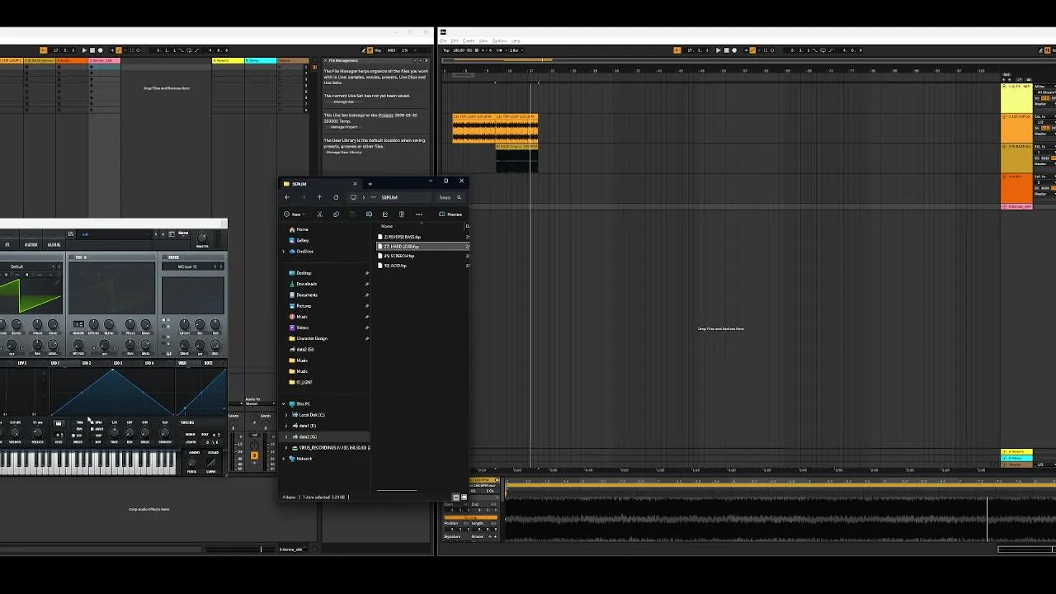Arm record button in right Ableton transport

click(734, 50)
